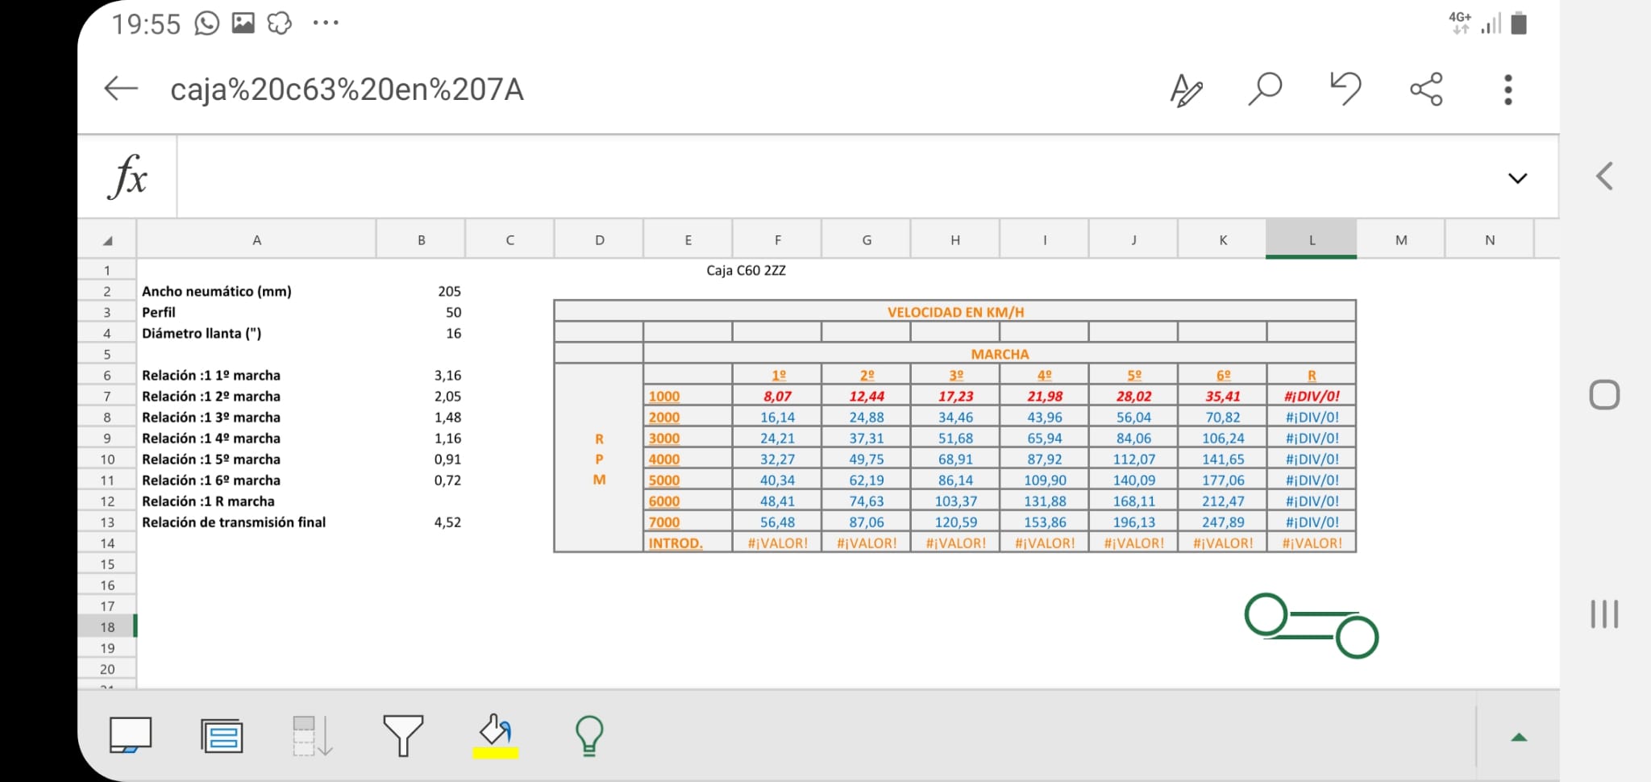
Task: Tap the fx function icon
Action: 127,177
